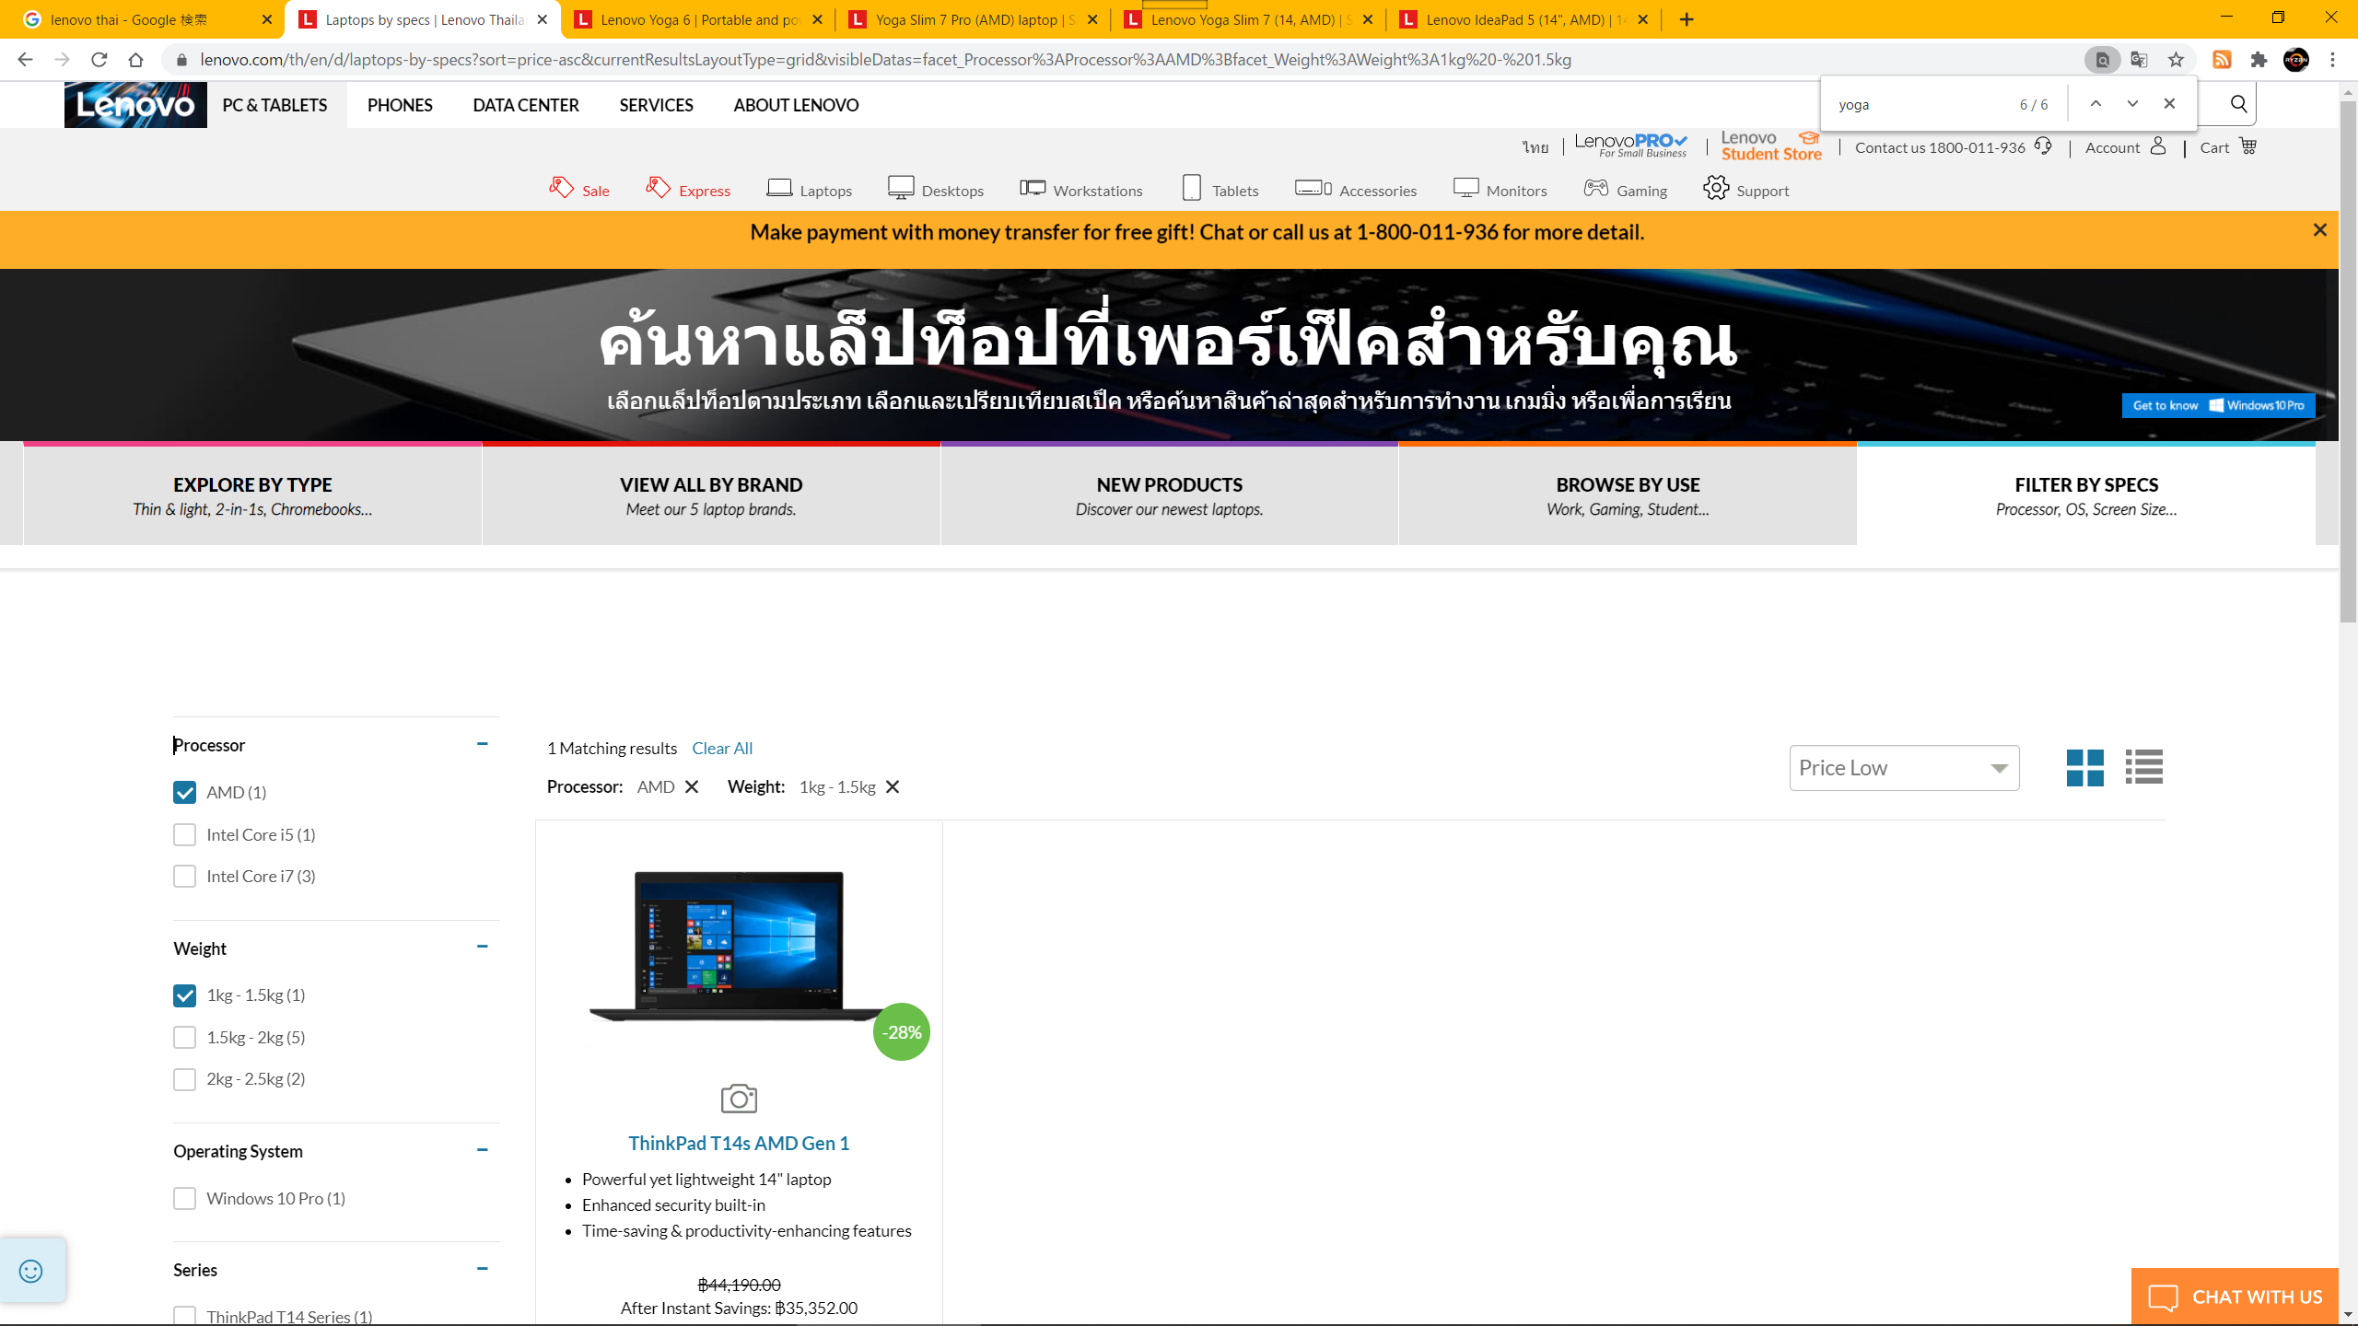This screenshot has width=2358, height=1326.
Task: Open the ThinkPad T14s AMD Gen 1 link
Action: point(739,1143)
